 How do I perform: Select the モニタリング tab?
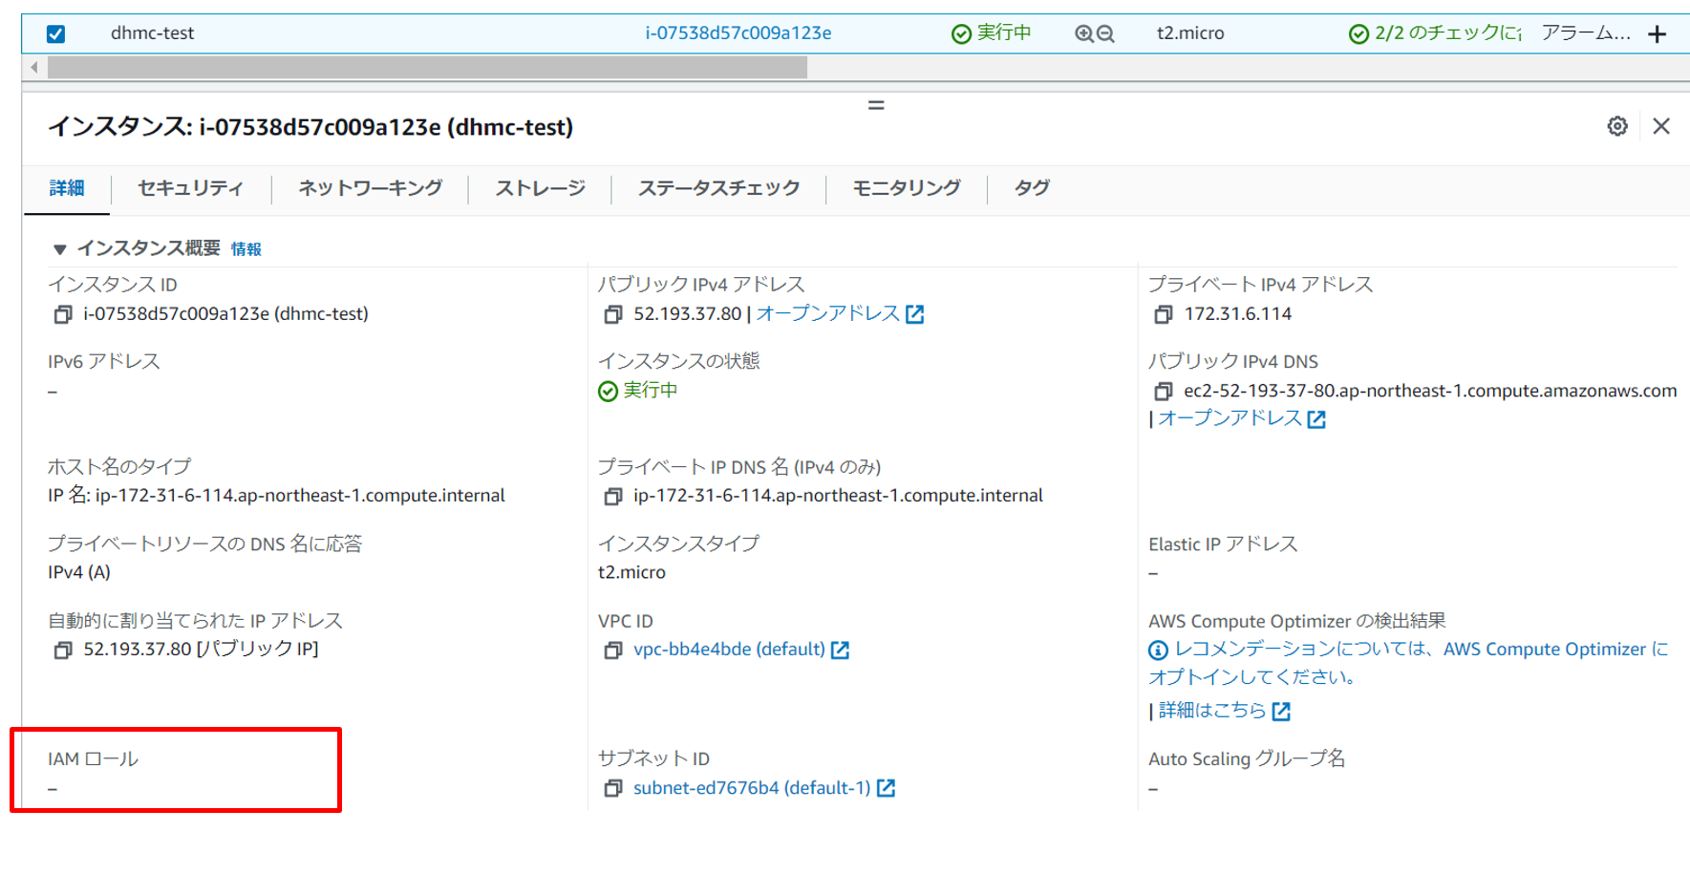[906, 188]
